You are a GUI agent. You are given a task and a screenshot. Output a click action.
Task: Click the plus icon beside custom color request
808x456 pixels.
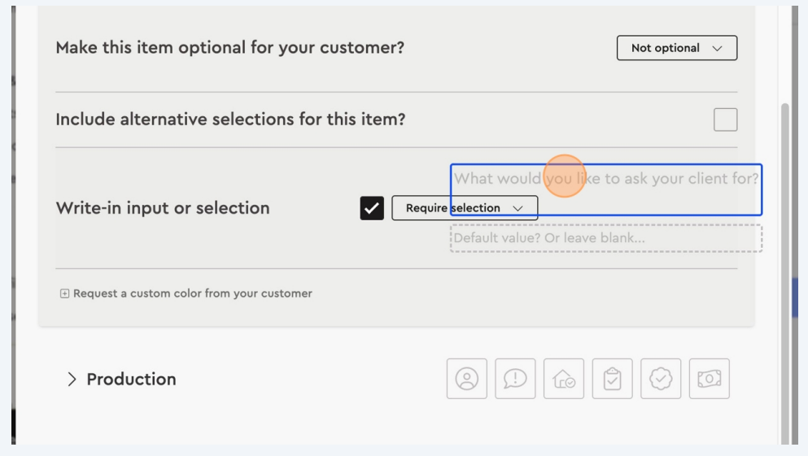point(64,293)
